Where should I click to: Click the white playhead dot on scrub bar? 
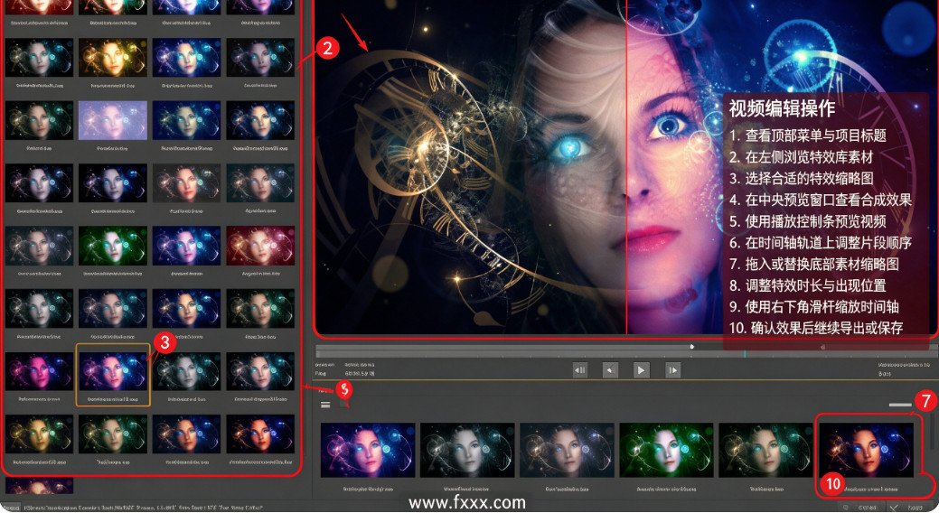[x=691, y=347]
